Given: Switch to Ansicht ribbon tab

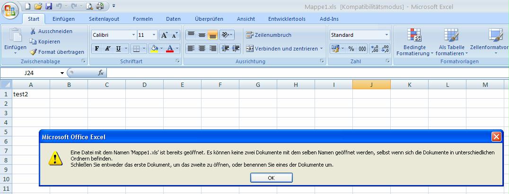Looking at the screenshot, I should coord(246,19).
